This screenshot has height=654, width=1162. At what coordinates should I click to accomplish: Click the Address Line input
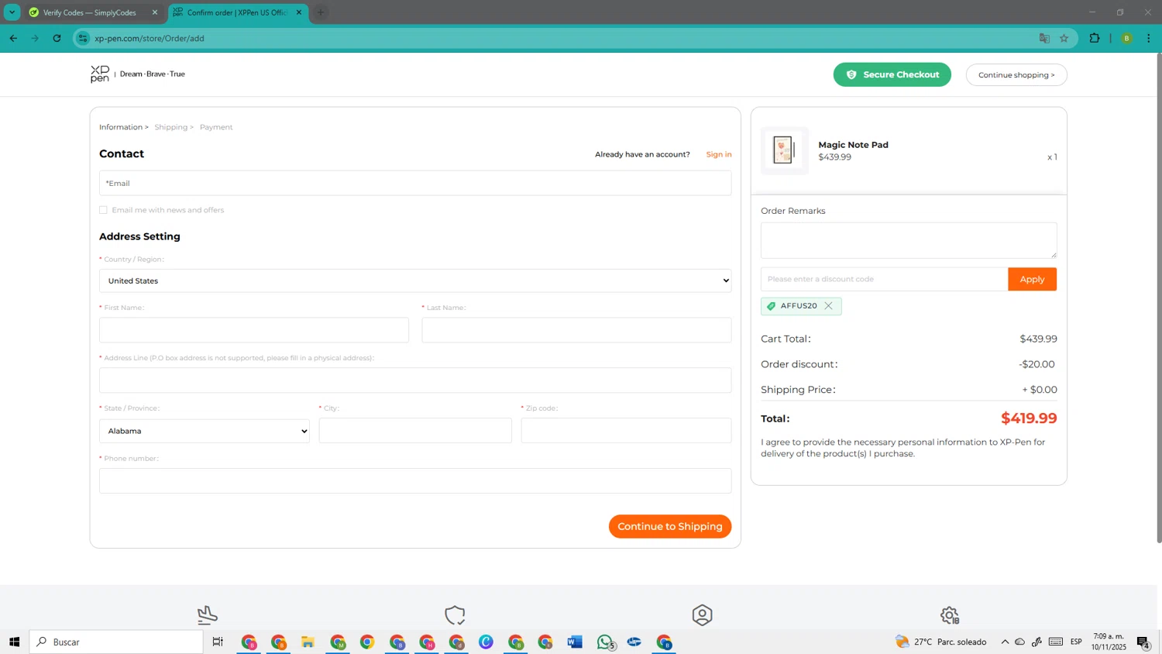pos(415,380)
